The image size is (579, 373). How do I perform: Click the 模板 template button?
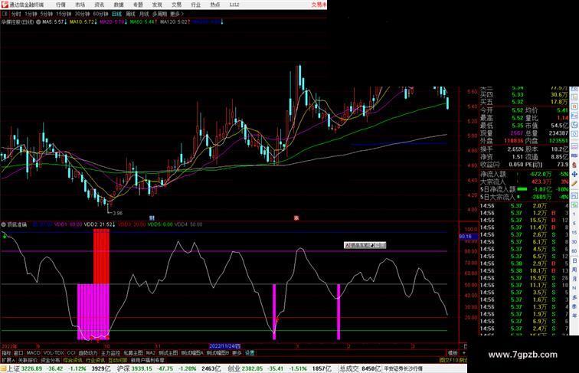pos(453,353)
